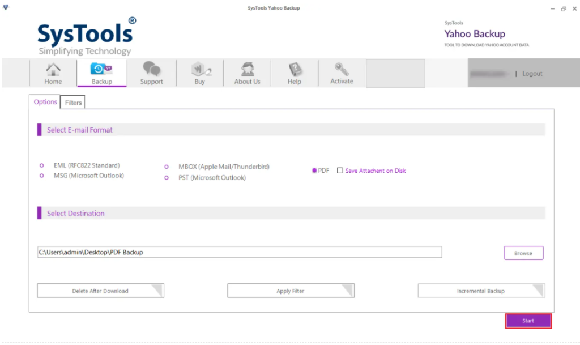
Task: Click the Yahoo Backup product title
Action: pyautogui.click(x=475, y=34)
